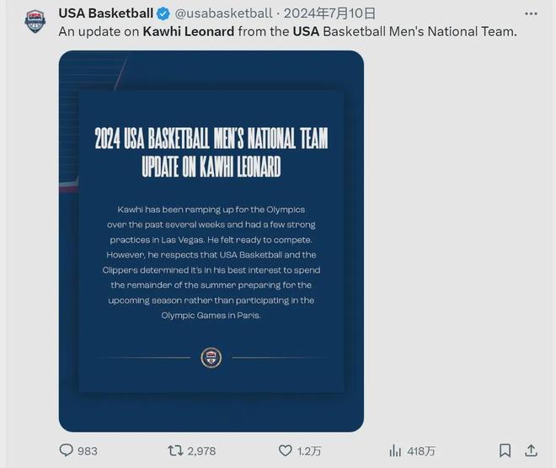556x468 pixels.
Task: Click the 1.2万 likes count
Action: (x=309, y=451)
